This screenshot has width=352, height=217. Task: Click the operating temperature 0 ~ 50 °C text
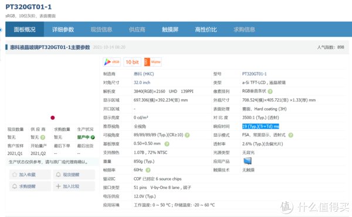(153, 205)
